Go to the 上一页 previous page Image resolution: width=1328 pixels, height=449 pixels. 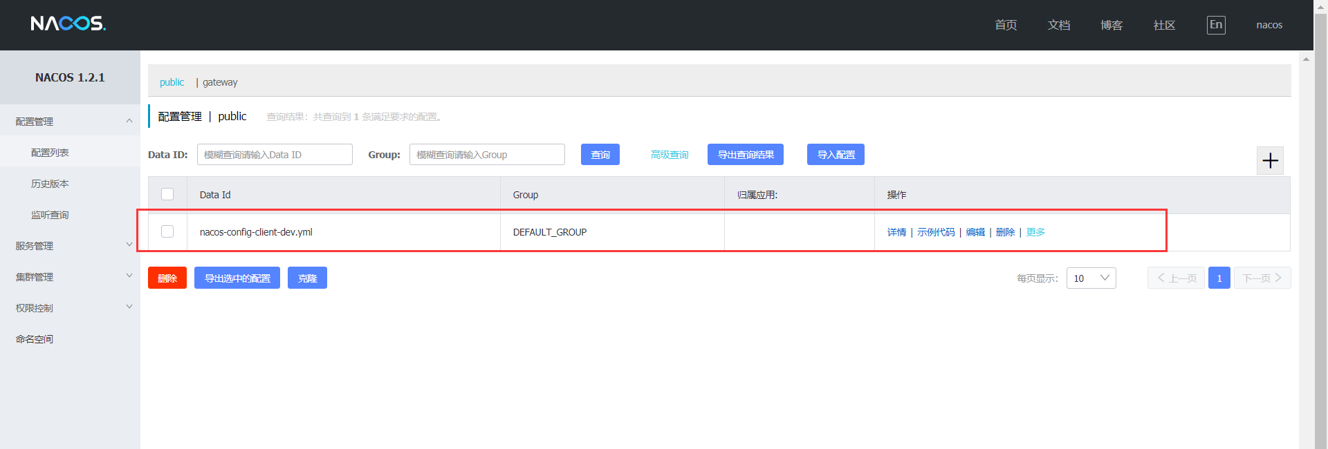[1176, 278]
